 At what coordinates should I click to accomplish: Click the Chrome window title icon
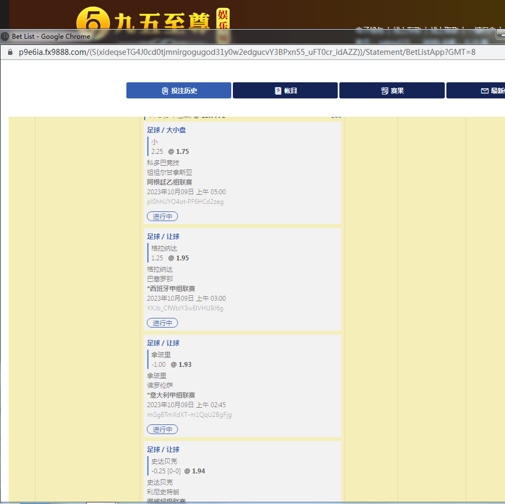pos(5,37)
